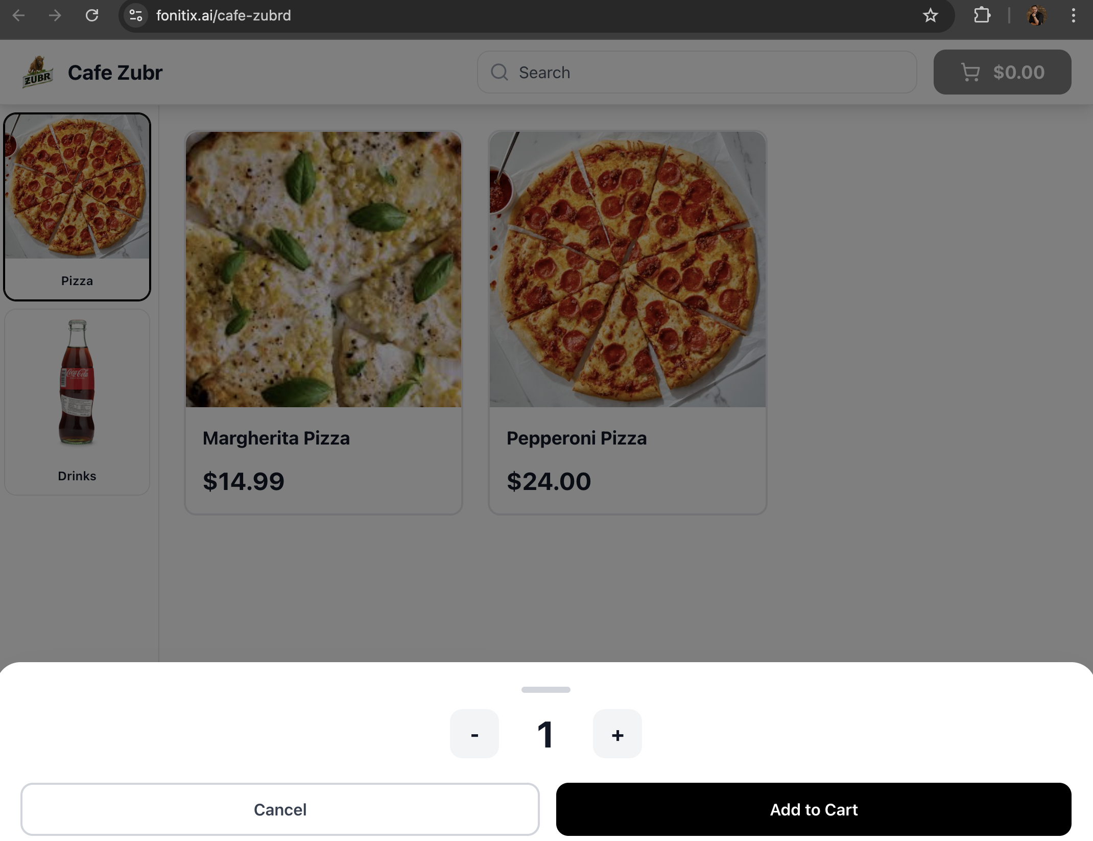This screenshot has height=841, width=1093.
Task: Click the browser back arrow
Action: pos(19,16)
